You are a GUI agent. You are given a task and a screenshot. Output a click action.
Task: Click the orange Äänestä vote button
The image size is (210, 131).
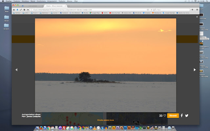coord(173,116)
